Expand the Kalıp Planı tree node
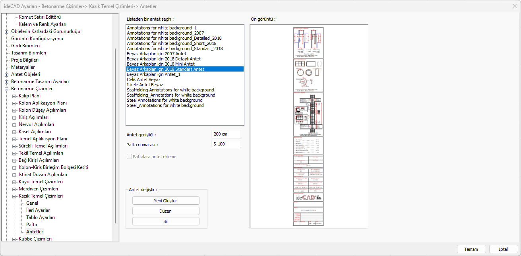The height and width of the screenshot is (256, 521). pyautogui.click(x=14, y=96)
